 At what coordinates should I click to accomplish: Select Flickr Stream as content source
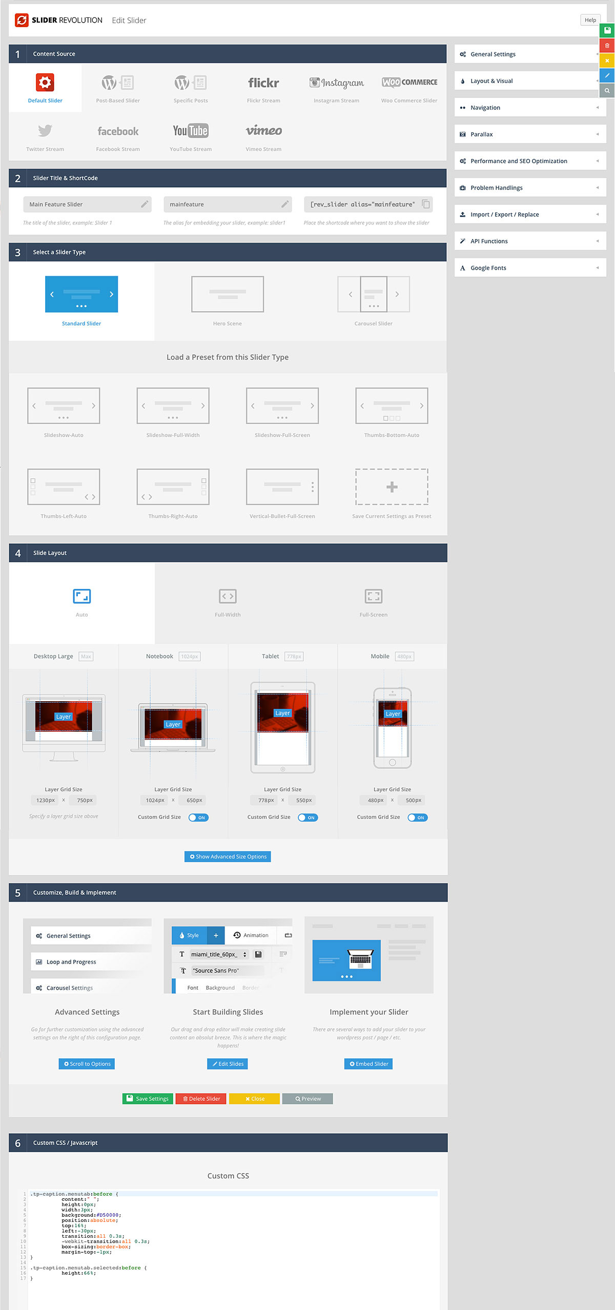[x=263, y=88]
